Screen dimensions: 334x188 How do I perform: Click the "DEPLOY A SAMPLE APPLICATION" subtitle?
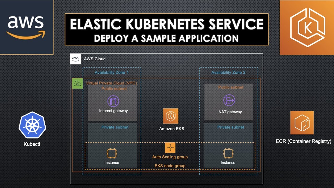(166, 38)
